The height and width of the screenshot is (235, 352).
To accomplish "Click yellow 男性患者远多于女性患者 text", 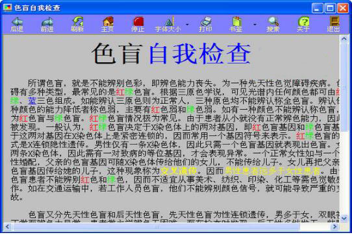I will tap(272, 171).
